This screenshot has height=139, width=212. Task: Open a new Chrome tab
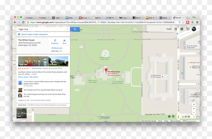pyautogui.click(x=188, y=18)
